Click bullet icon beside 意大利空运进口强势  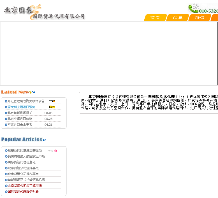point(6,107)
